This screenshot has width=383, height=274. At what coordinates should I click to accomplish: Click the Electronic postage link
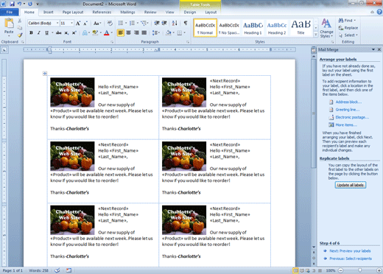click(352, 117)
